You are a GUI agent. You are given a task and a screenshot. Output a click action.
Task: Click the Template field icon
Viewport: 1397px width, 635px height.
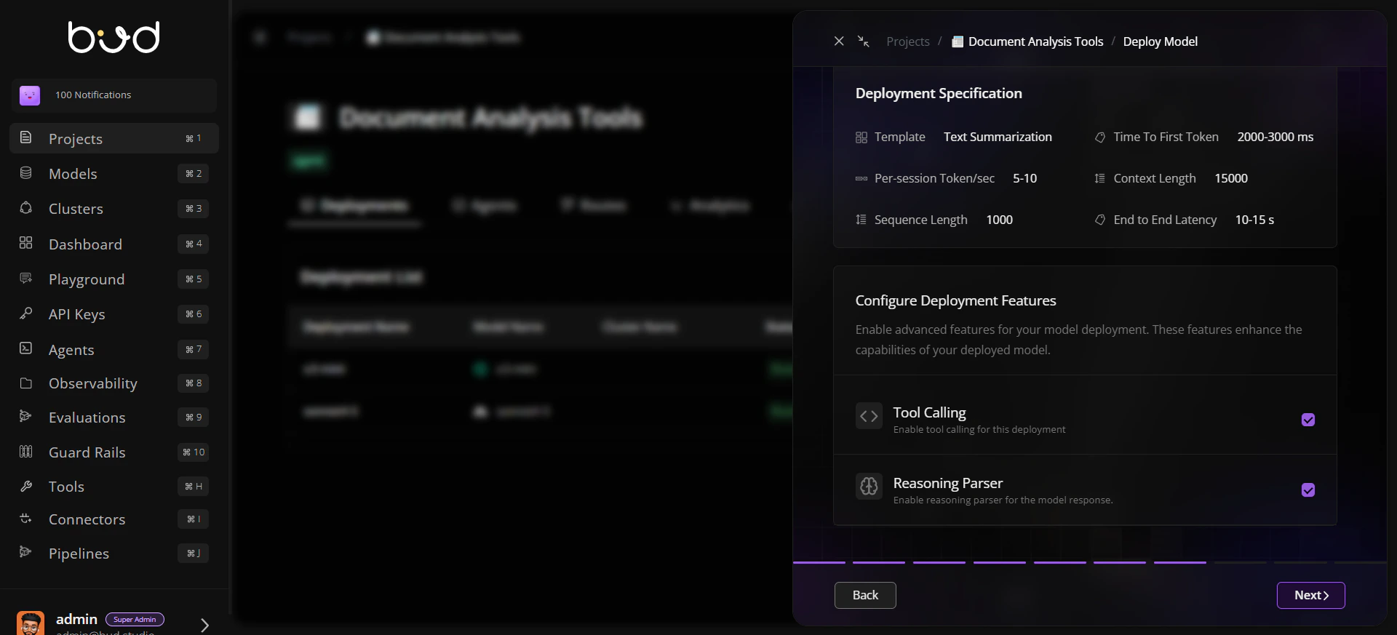click(x=861, y=137)
